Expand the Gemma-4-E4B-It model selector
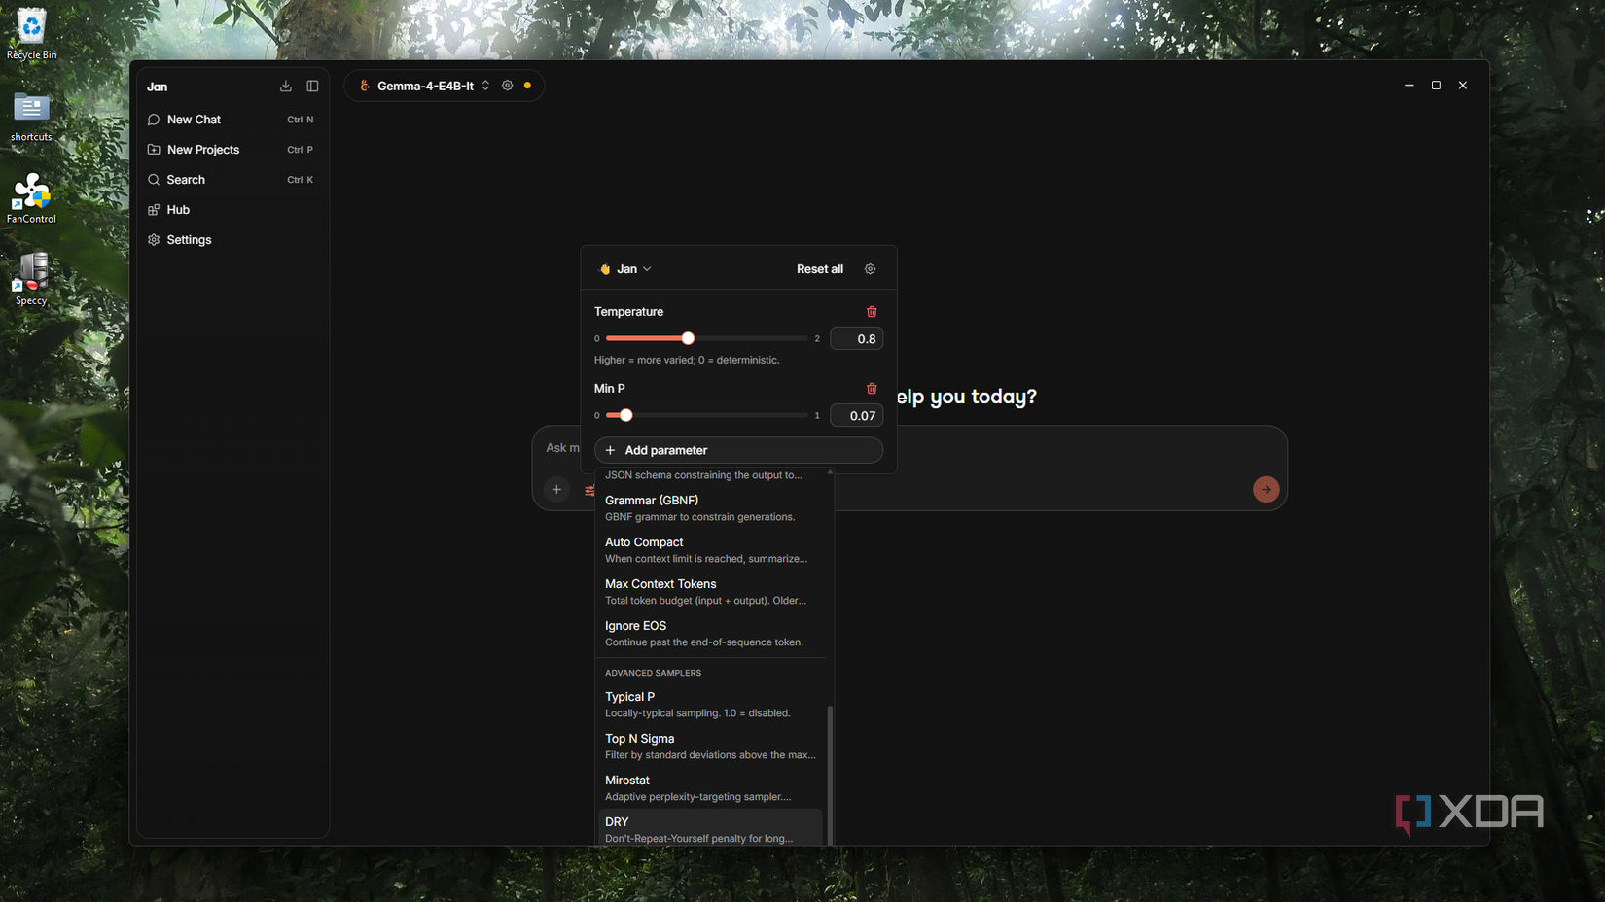The image size is (1605, 902). pos(425,86)
